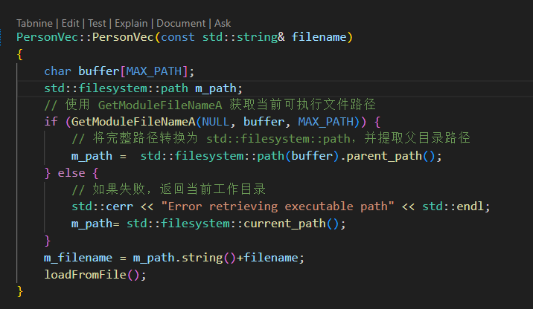Click the 'GetModuleFileNameA' call in the if statement

pyautogui.click(x=133, y=122)
